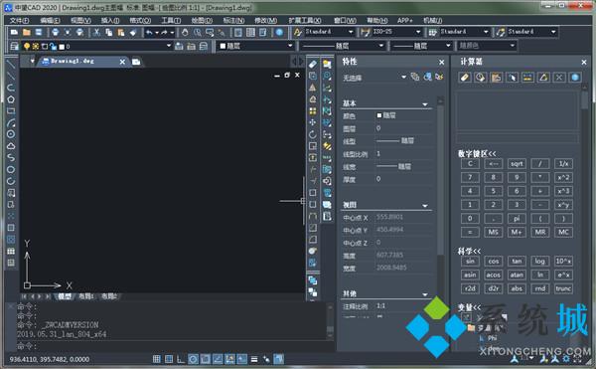Toggle Object Snap Tracking in status bar

click(218, 359)
